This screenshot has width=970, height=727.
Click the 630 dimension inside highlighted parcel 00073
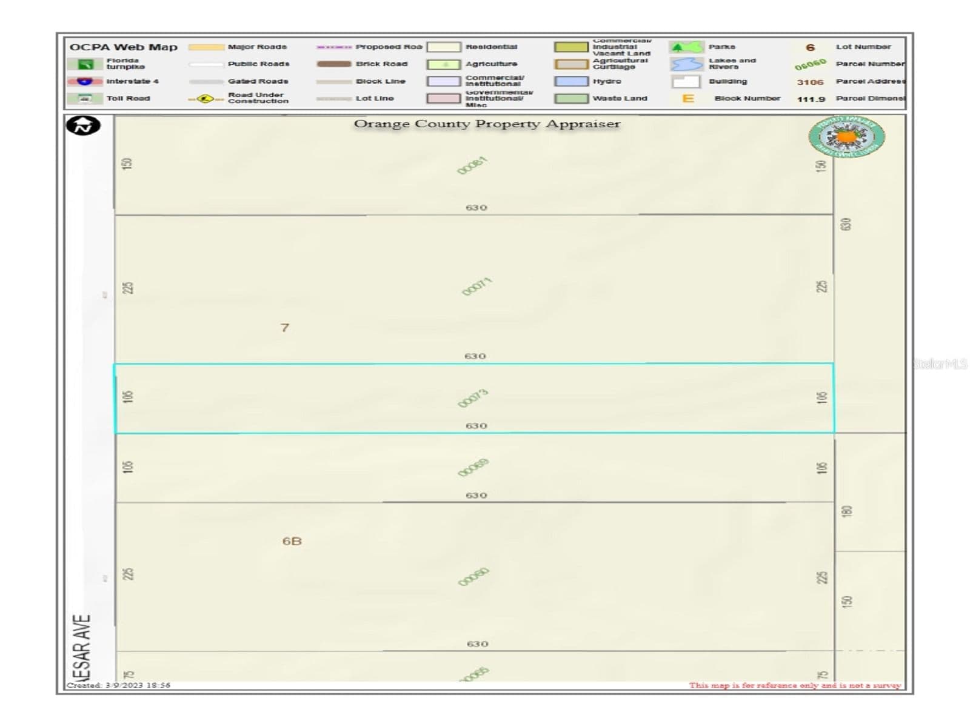point(477,426)
